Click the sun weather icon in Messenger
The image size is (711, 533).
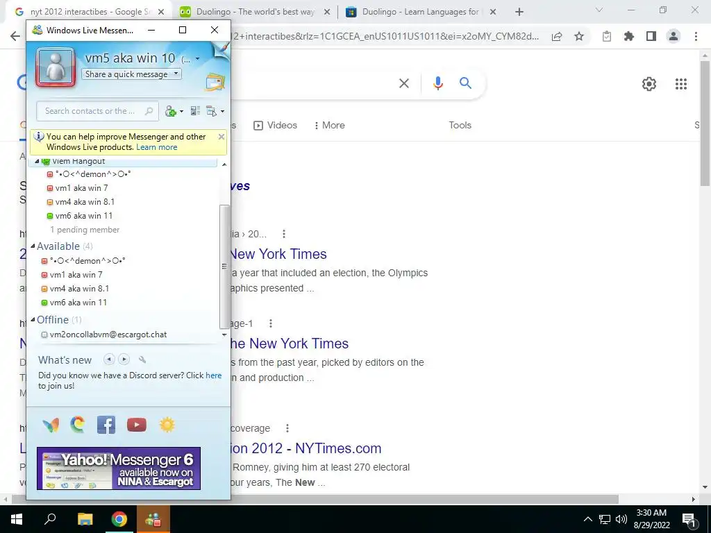click(x=167, y=425)
